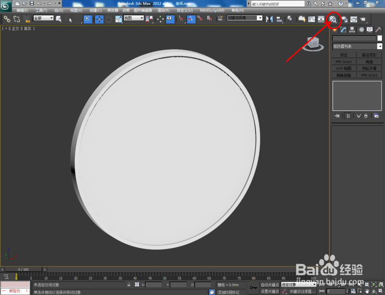
Task: Open the MAXScript menu
Action: [x=212, y=10]
